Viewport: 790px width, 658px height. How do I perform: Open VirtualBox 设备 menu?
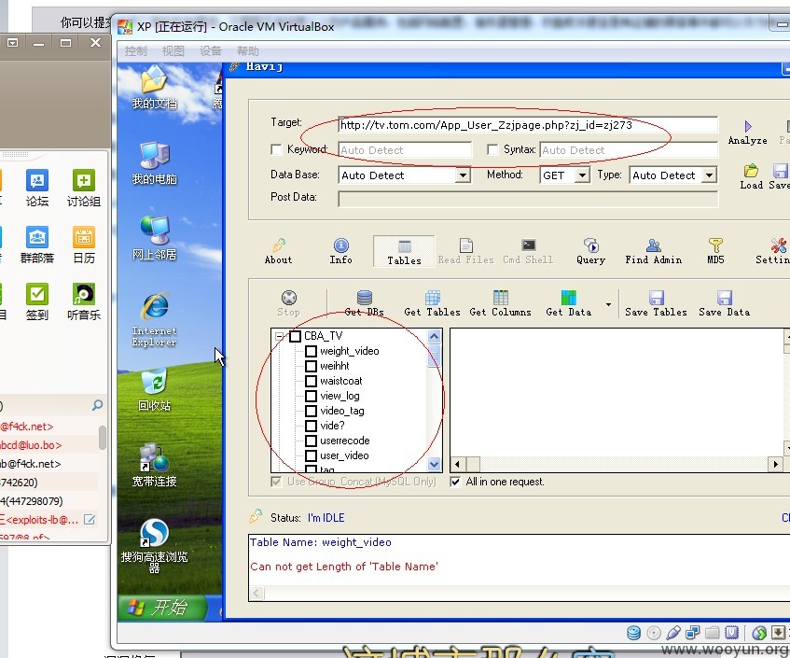point(210,51)
